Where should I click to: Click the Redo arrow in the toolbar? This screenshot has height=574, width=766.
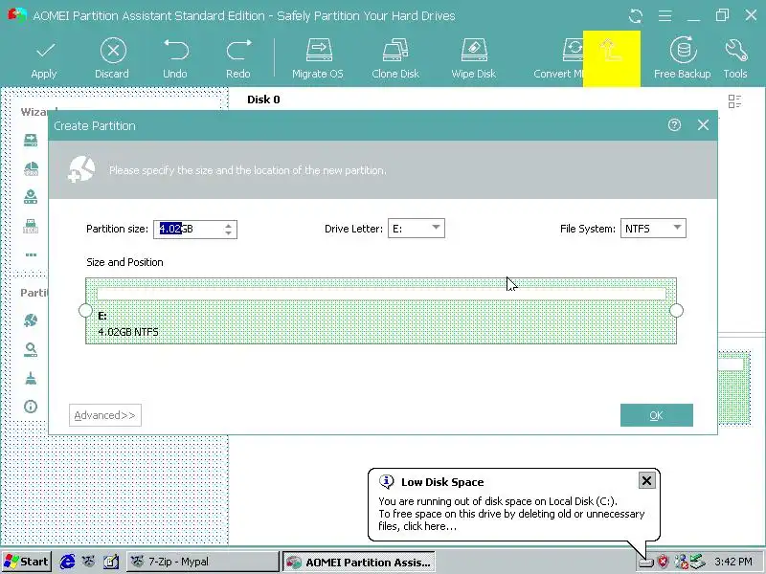click(x=238, y=51)
